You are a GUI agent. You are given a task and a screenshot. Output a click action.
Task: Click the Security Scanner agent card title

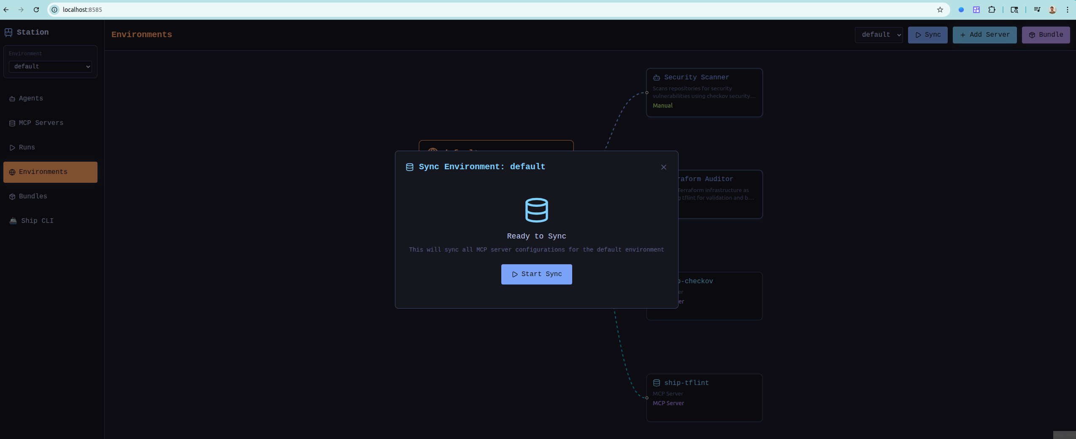coord(696,77)
